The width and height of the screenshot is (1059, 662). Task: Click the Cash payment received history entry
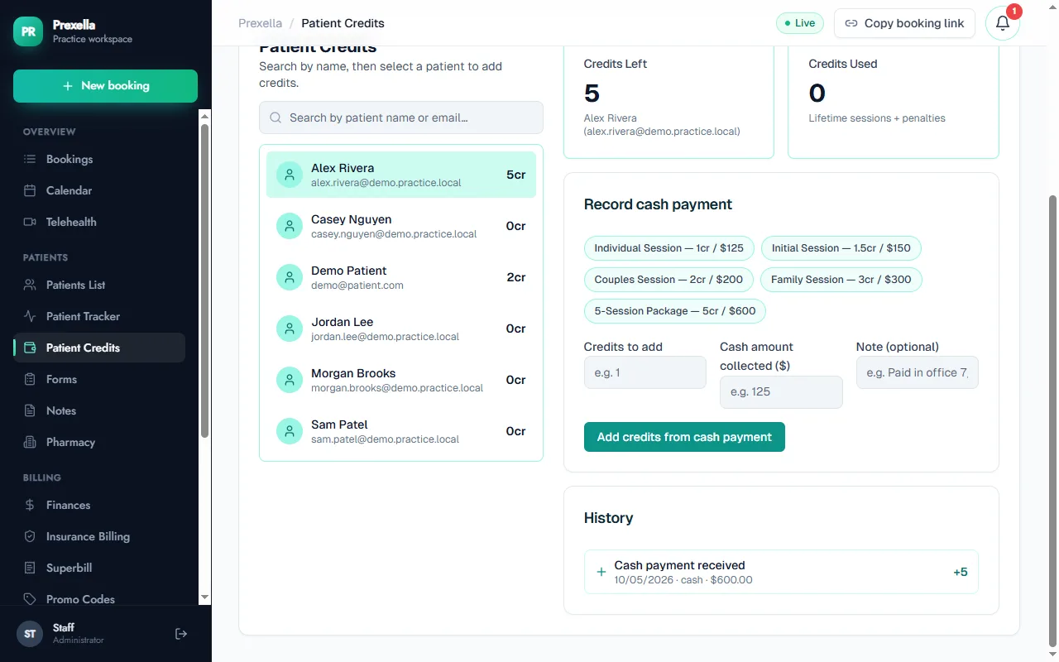[x=781, y=572]
